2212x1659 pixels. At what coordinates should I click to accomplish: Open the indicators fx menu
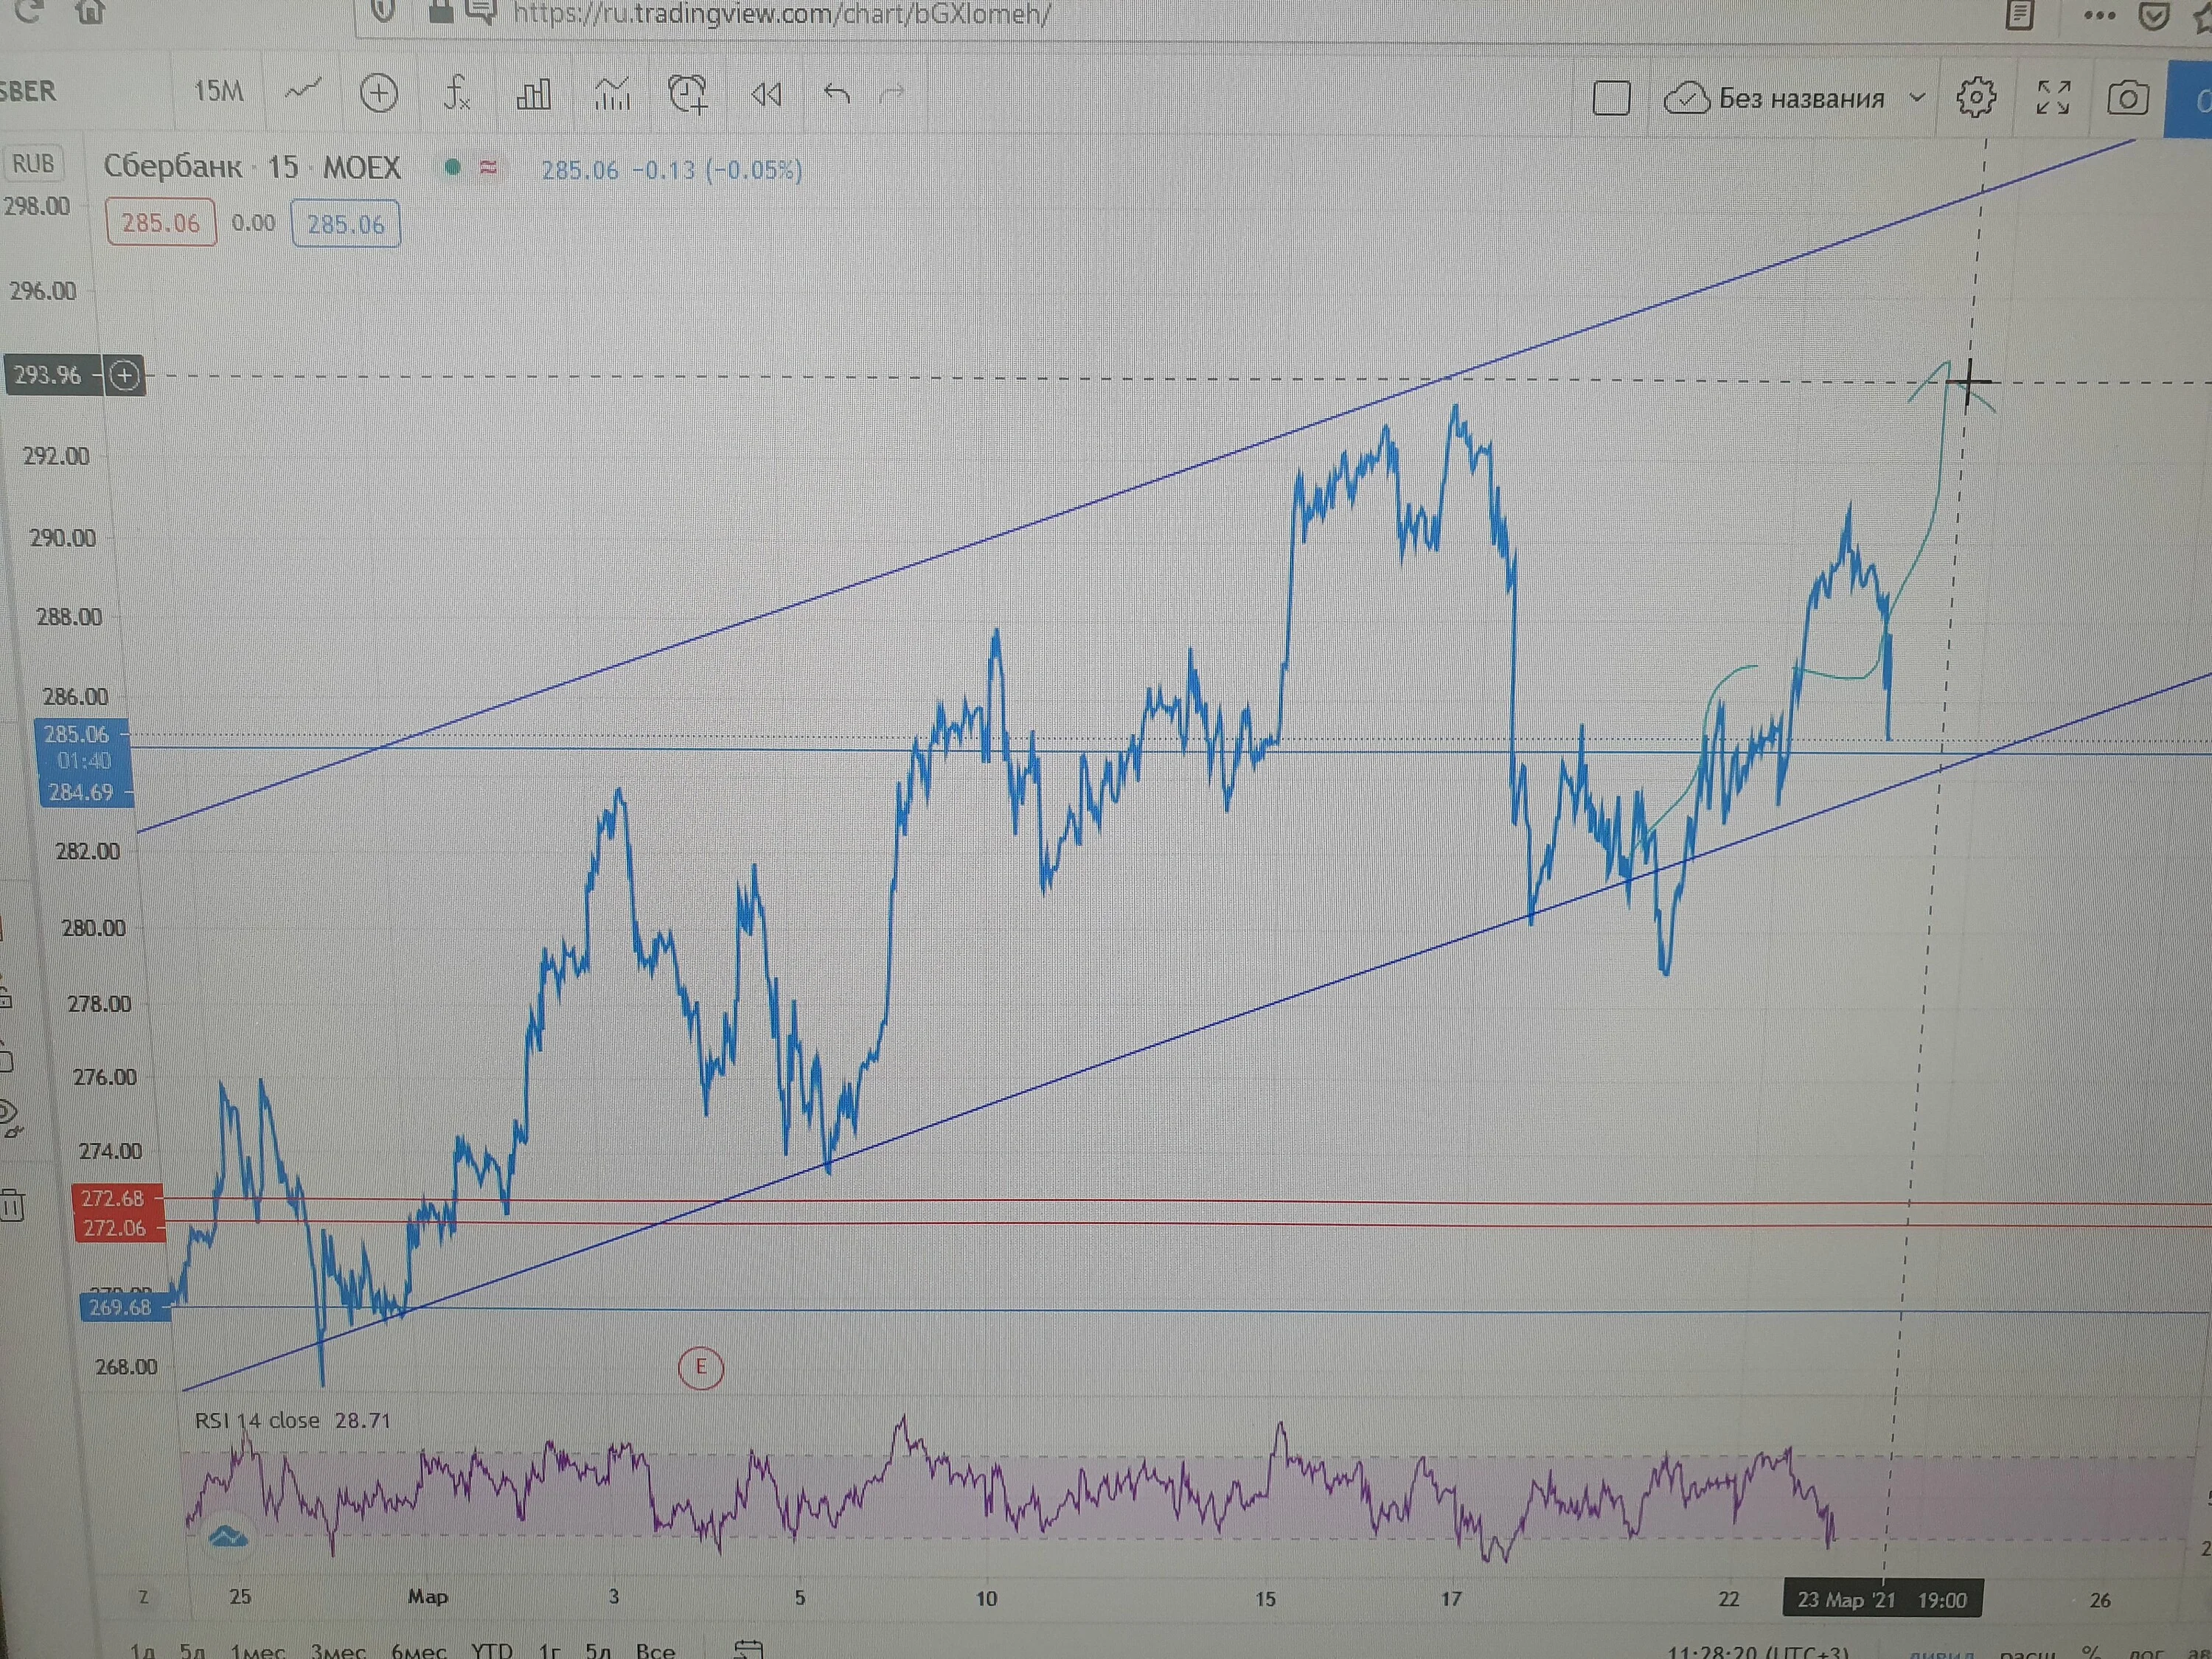click(x=456, y=93)
